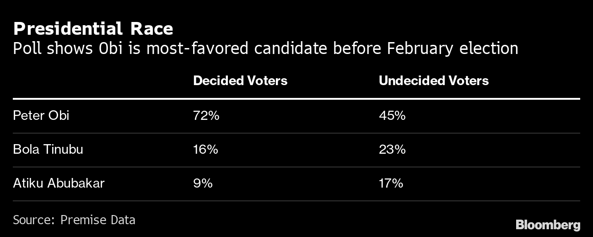This screenshot has height=237, width=593.
Task: Click the word Premise in source line
Action: (x=84, y=220)
